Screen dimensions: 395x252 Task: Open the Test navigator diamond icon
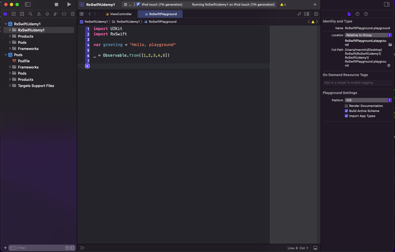pos(47,14)
